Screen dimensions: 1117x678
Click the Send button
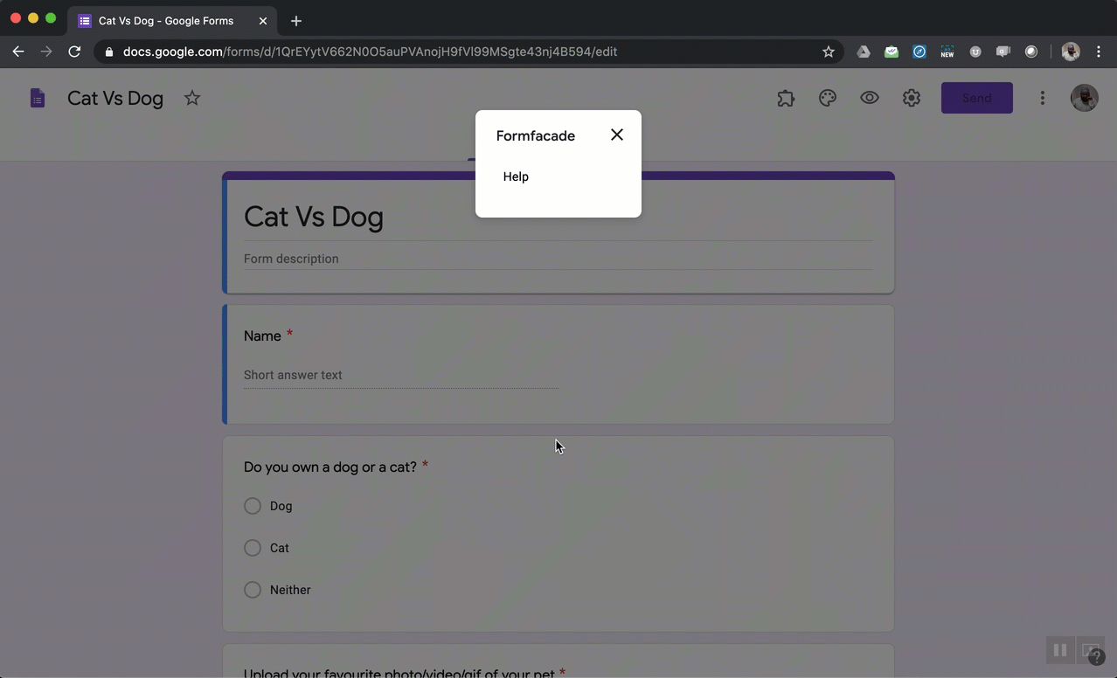(976, 98)
